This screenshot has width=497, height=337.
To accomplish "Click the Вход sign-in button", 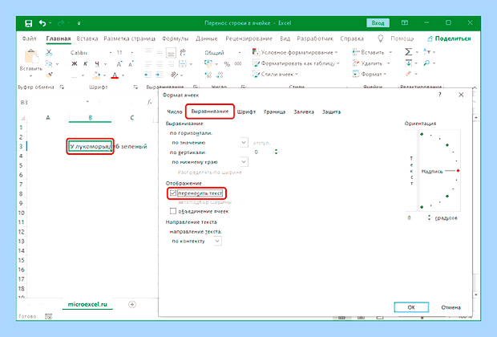I will tap(378, 23).
